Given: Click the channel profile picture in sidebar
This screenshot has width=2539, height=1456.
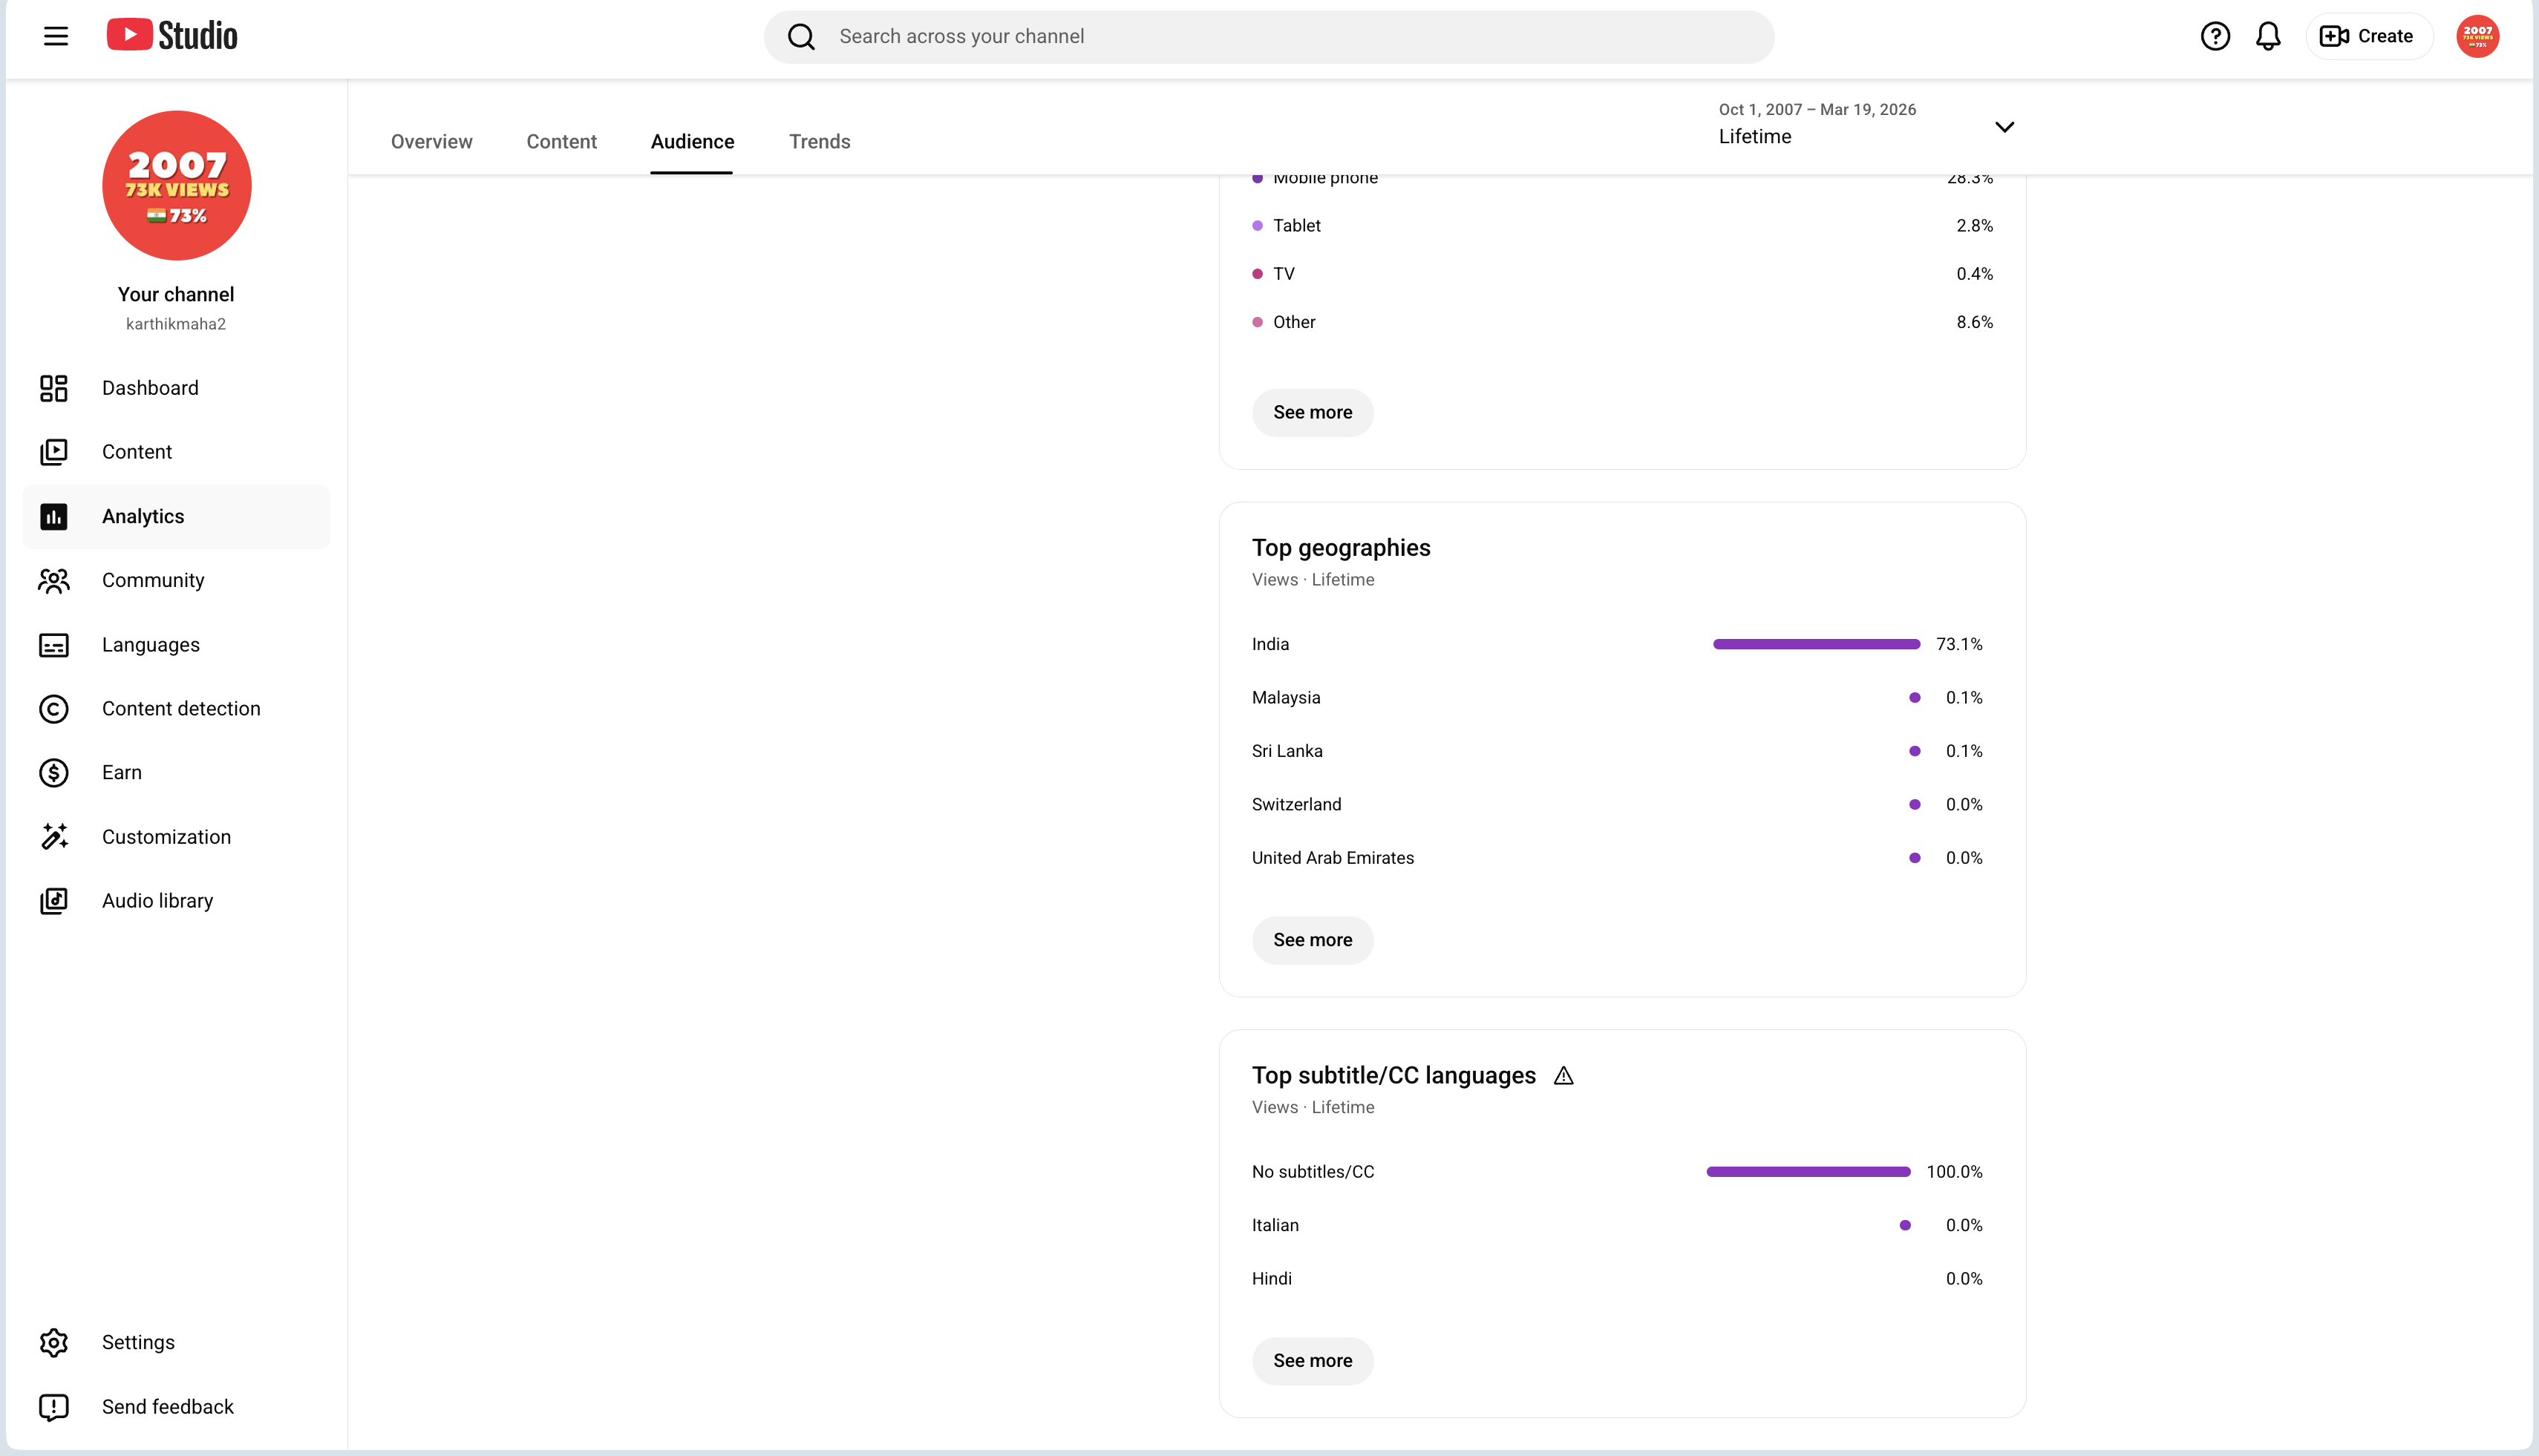Looking at the screenshot, I should [x=176, y=185].
